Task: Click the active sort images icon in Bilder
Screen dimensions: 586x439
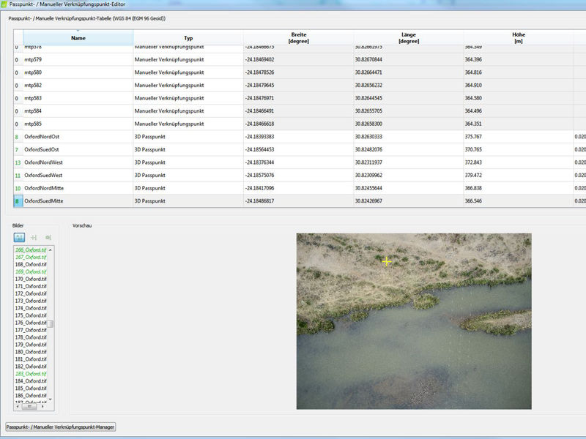Action: click(19, 237)
